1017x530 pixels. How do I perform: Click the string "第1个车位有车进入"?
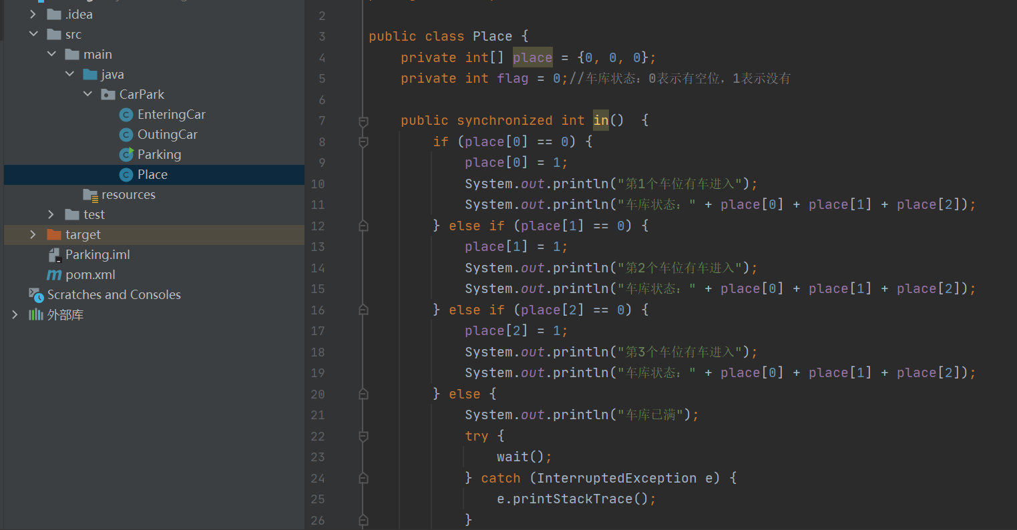point(679,184)
